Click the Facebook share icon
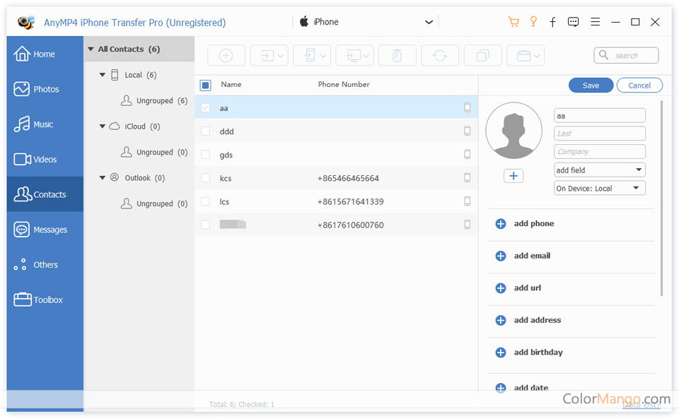The height and width of the screenshot is (419, 679). click(552, 21)
